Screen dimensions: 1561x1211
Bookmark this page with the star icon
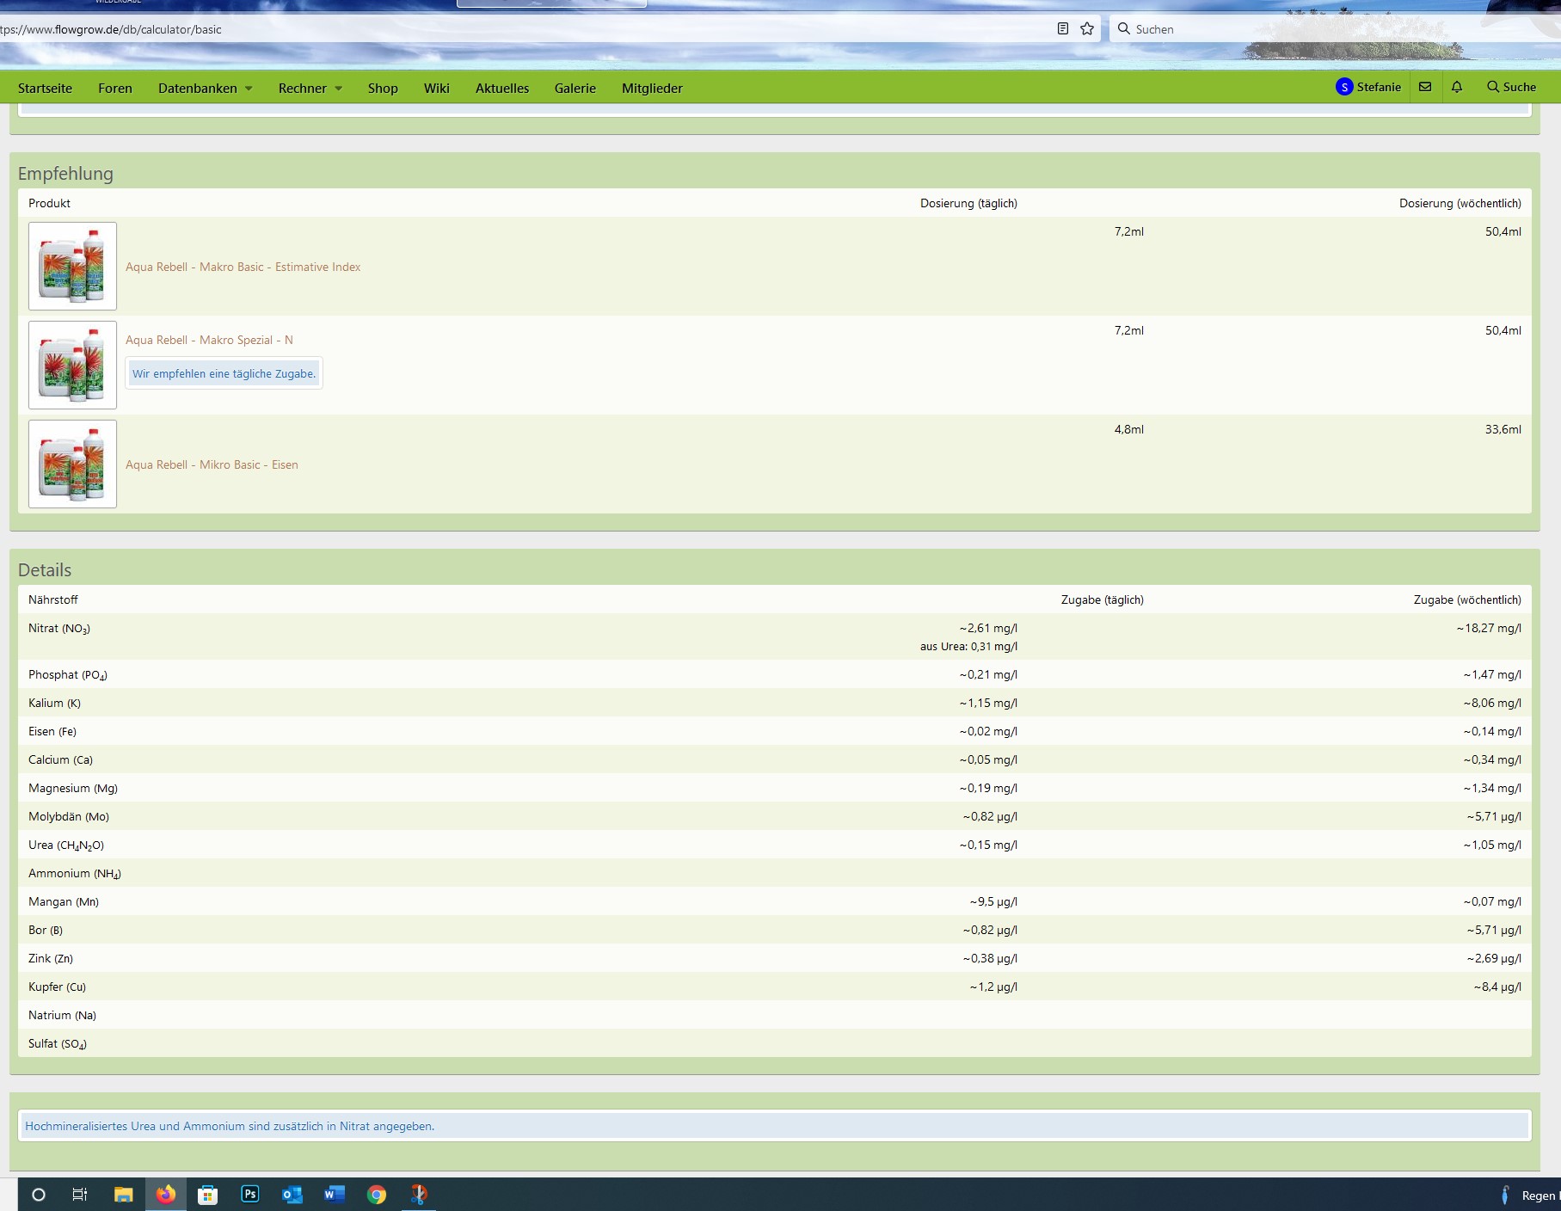(x=1087, y=28)
